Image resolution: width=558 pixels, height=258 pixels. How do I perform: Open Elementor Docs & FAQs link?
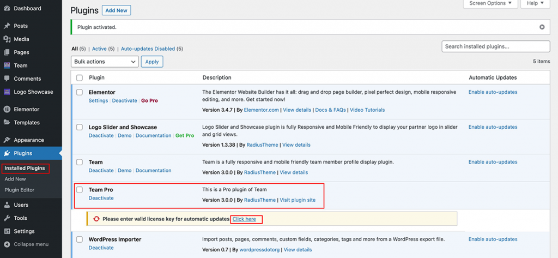pos(330,110)
